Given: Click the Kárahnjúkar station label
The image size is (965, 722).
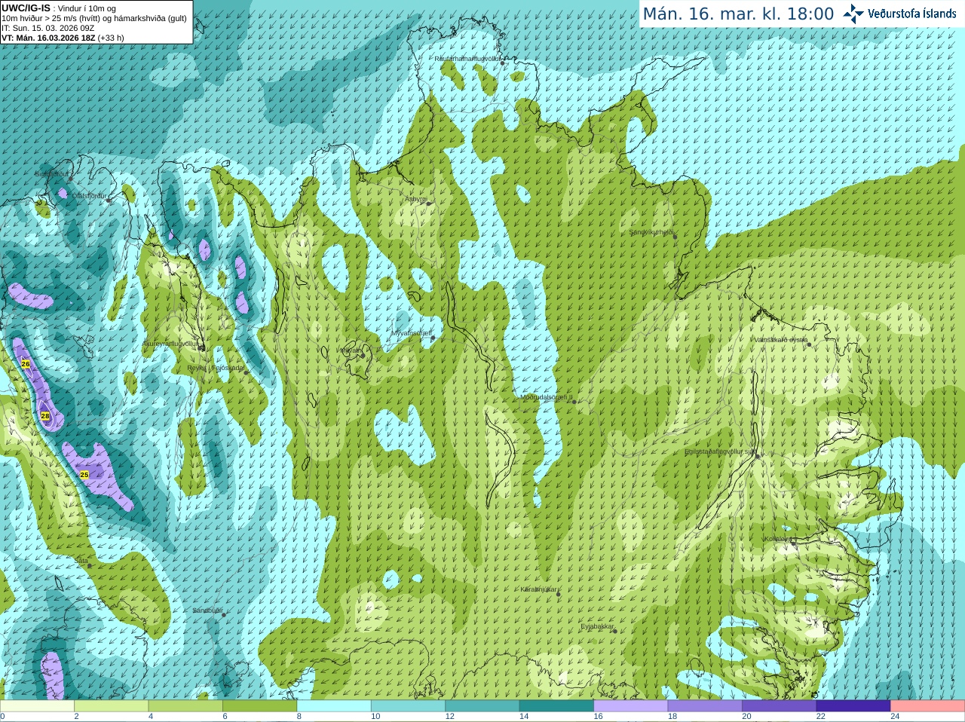Looking at the screenshot, I should [x=539, y=589].
